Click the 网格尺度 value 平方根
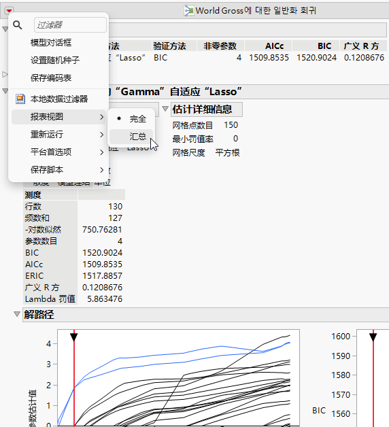The height and width of the screenshot is (427, 389). pyautogui.click(x=227, y=152)
